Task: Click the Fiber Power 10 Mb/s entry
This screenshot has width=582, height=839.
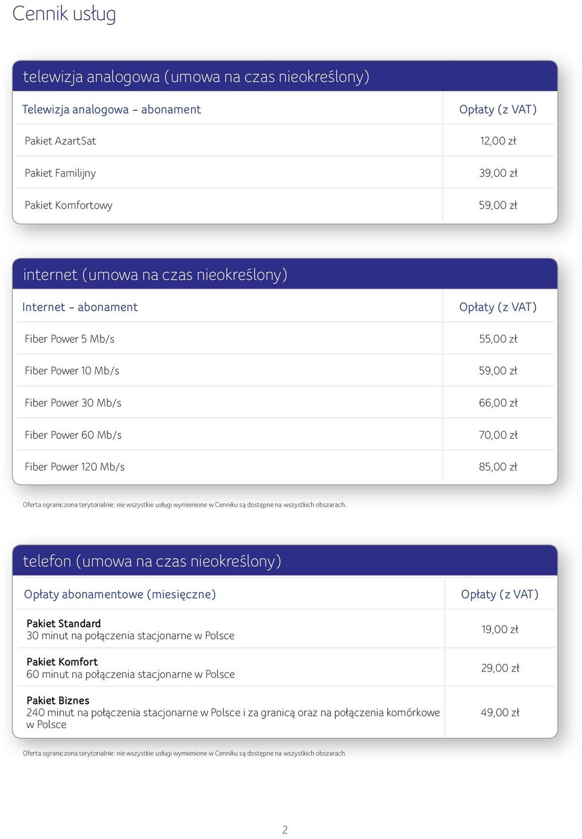Action: pos(72,370)
